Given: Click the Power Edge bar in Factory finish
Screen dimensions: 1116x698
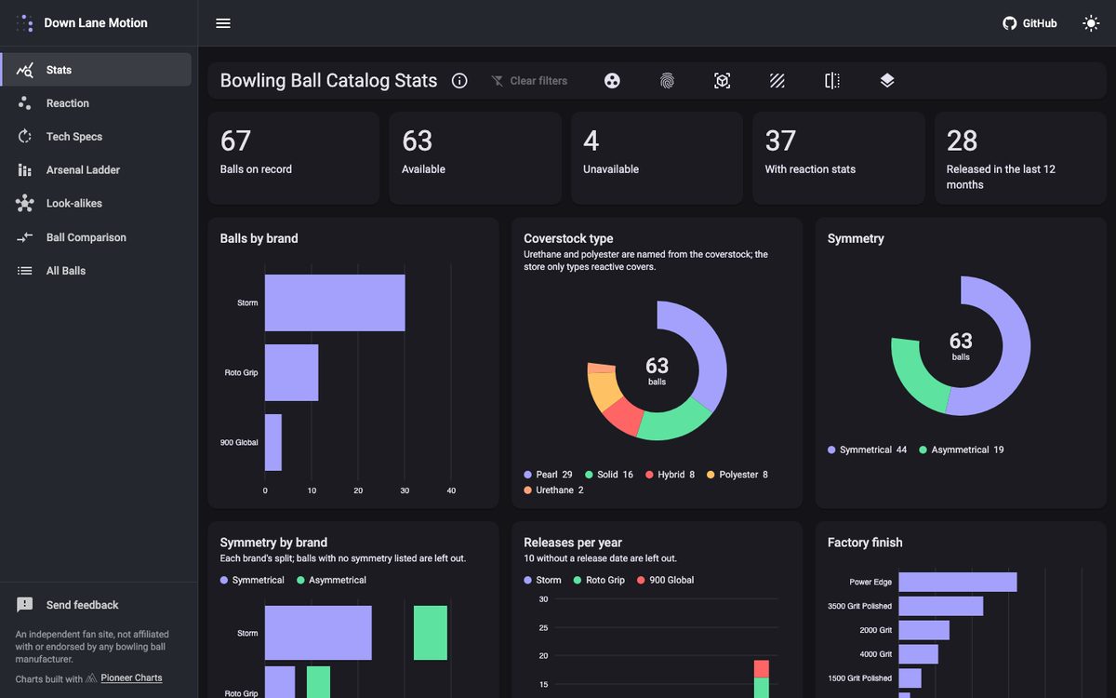Looking at the screenshot, I should tap(958, 582).
